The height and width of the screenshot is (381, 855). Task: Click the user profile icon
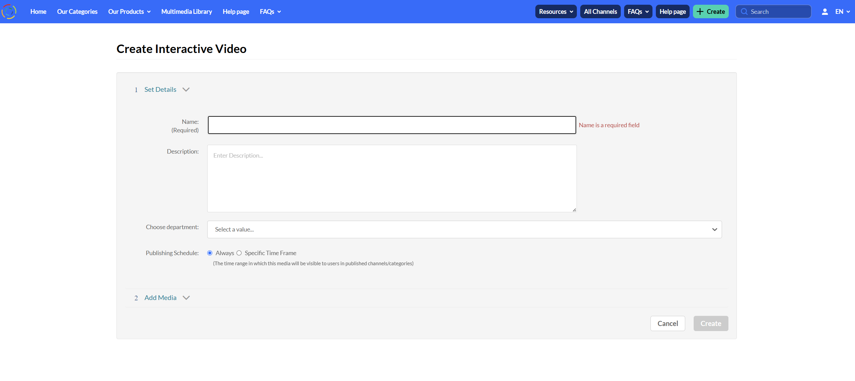tap(825, 12)
